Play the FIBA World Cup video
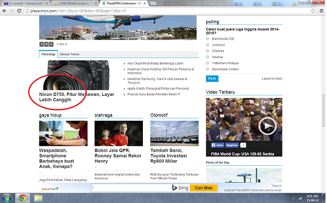Image resolution: width=327 pixels, height=203 pixels. pyautogui.click(x=267, y=126)
